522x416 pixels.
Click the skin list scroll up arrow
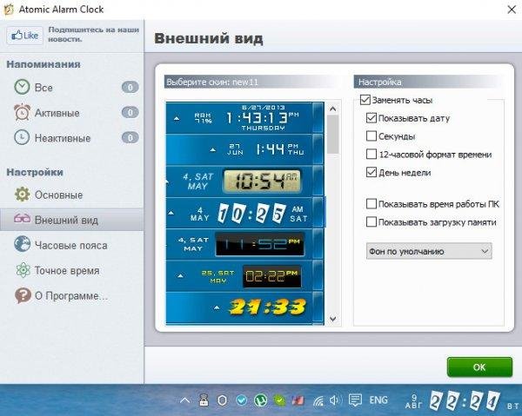click(332, 109)
